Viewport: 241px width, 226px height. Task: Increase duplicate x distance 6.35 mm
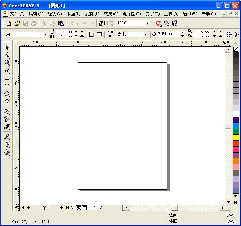(x=220, y=32)
